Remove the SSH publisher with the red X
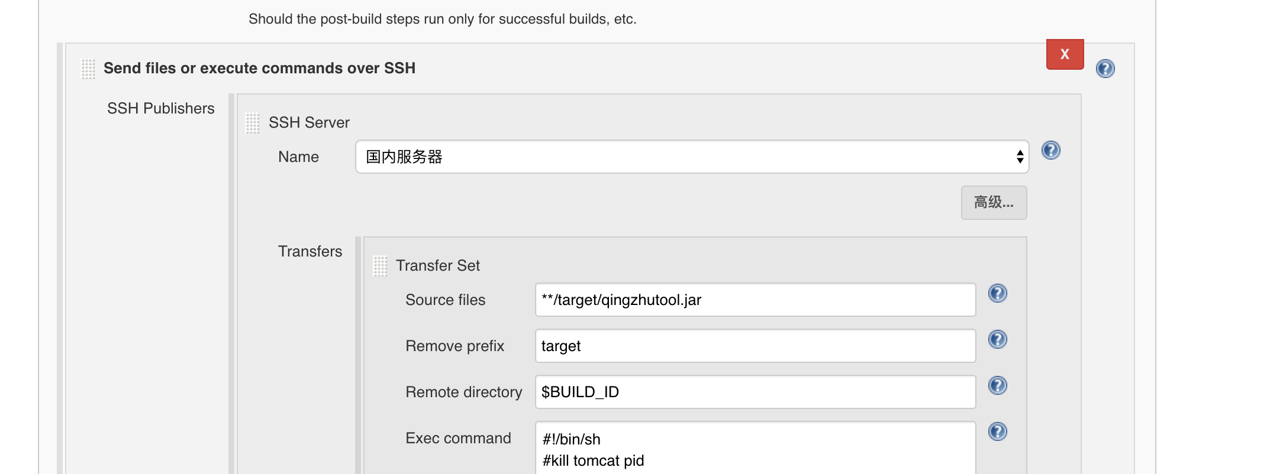Image resolution: width=1283 pixels, height=474 pixels. [x=1065, y=54]
